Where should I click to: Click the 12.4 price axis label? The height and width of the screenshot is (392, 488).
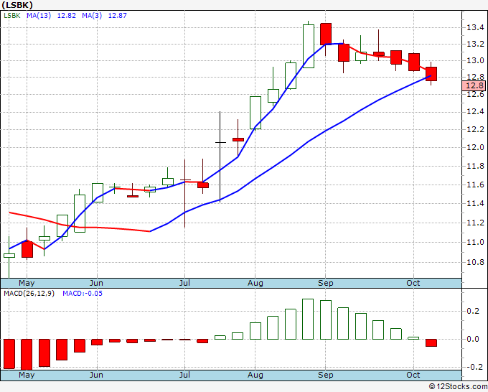(475, 111)
